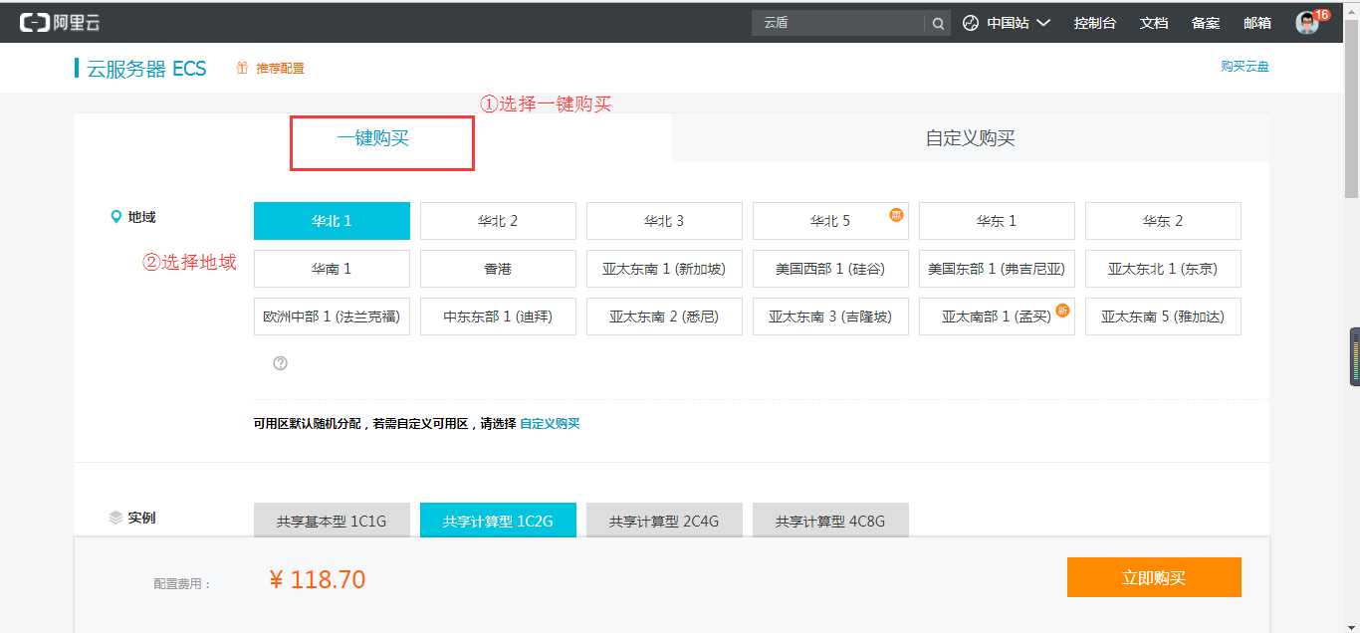Click the help question mark icon under regions

pos(281,363)
